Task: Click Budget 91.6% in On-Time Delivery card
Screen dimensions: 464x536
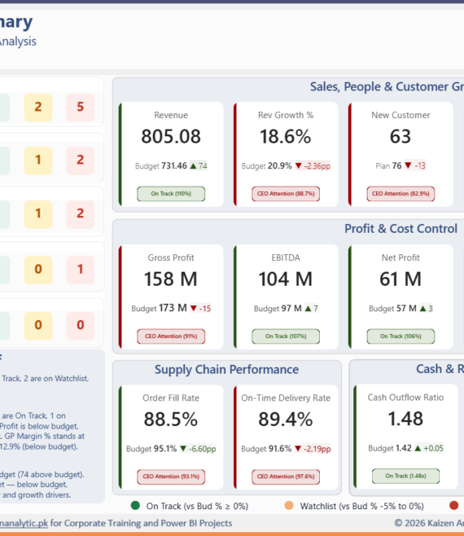Action: coord(266,449)
